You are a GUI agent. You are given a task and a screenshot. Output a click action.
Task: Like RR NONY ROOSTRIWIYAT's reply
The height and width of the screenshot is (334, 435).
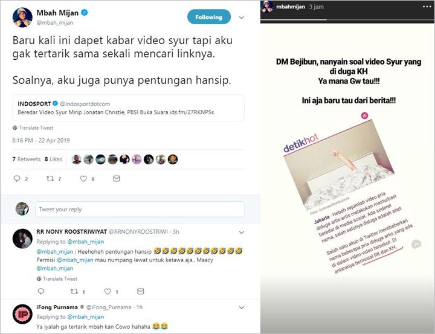[108, 291]
